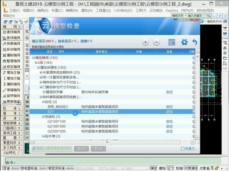This screenshot has width=229, height=171.
Task: Toggle 极轴 polar mode in status bar
Action: click(179, 168)
